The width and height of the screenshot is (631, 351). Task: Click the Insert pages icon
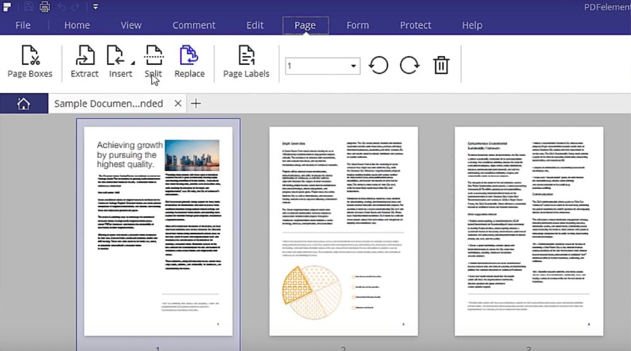click(x=117, y=56)
